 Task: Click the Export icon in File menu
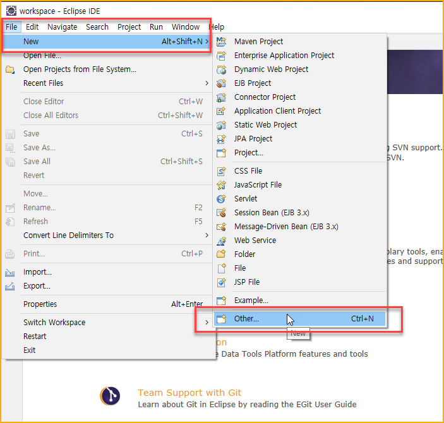coord(10,286)
